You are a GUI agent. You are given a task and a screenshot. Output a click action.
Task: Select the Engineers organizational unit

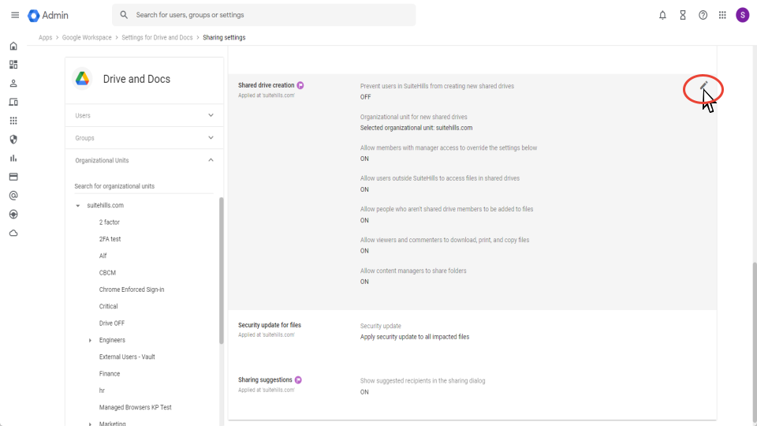coord(112,341)
